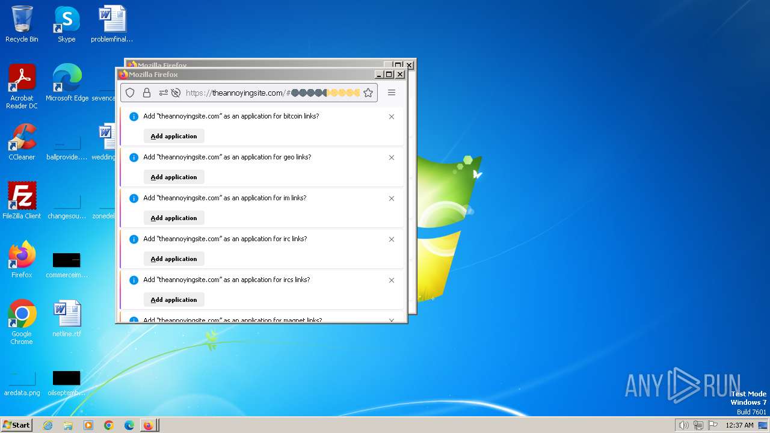Click the info icon of irc notification
This screenshot has height=433, width=770.
coord(134,239)
